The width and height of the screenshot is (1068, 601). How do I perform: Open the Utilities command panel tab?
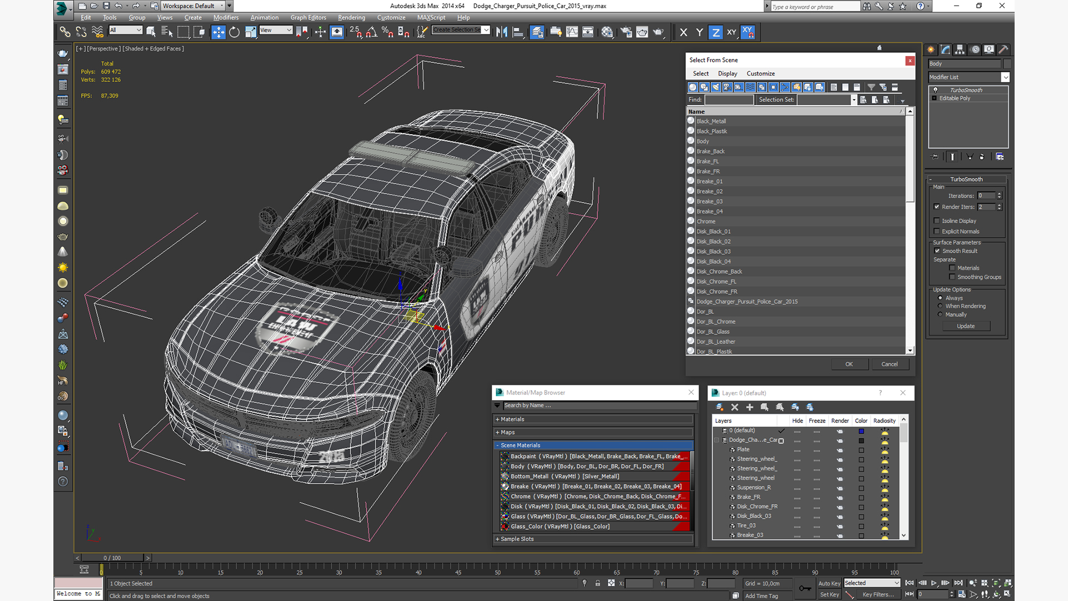(1003, 50)
